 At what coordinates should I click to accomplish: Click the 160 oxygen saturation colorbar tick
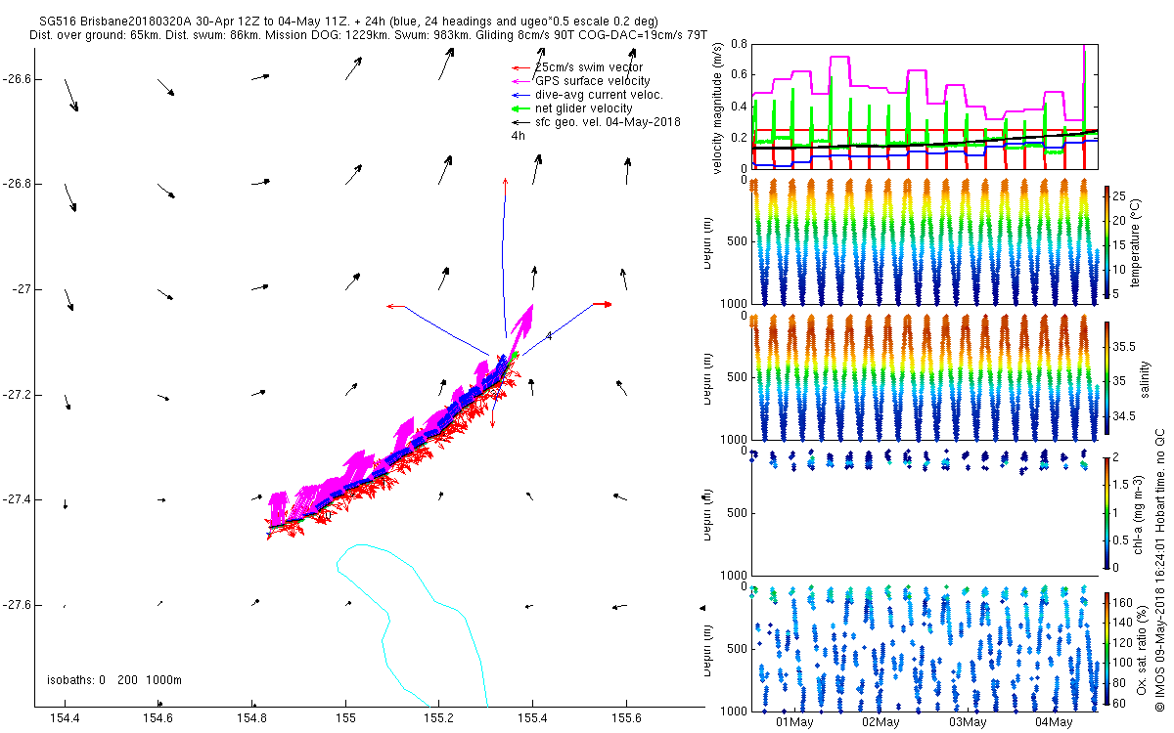1124,601
